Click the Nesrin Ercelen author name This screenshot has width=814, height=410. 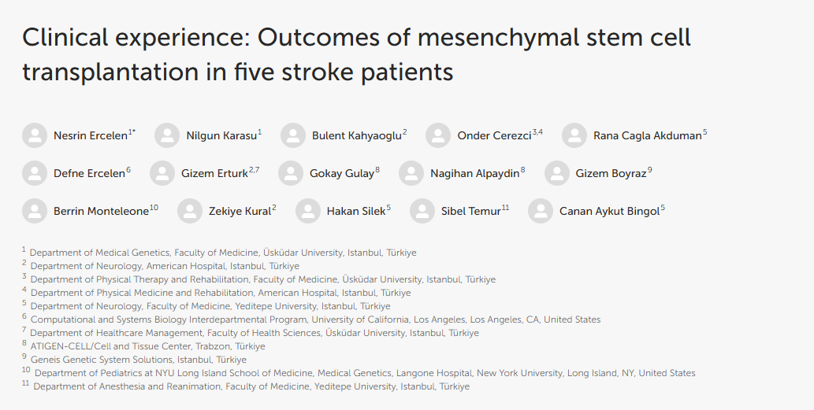coord(91,136)
